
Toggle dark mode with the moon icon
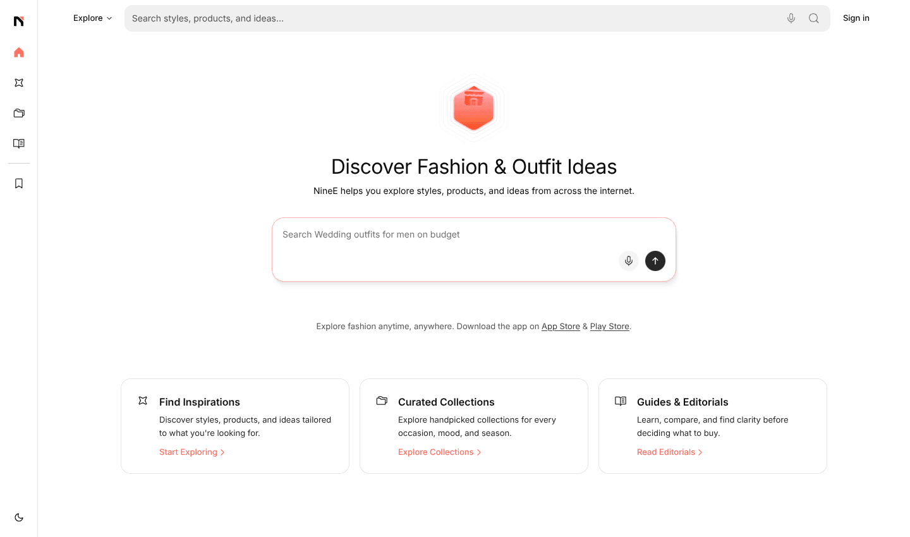click(x=19, y=517)
